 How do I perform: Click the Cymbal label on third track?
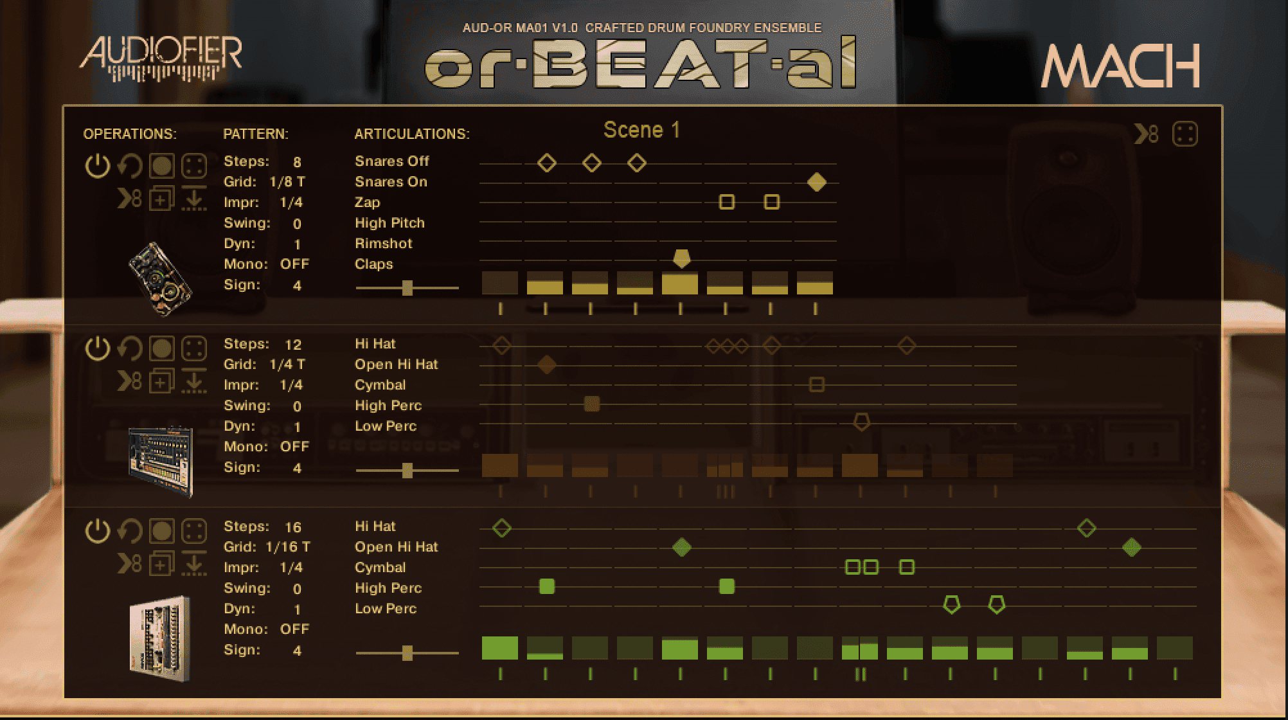380,568
